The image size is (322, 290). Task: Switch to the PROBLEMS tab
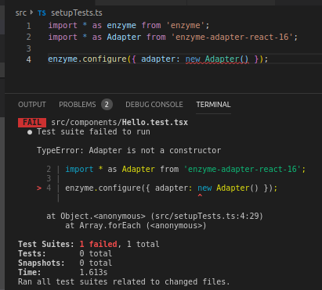(78, 105)
